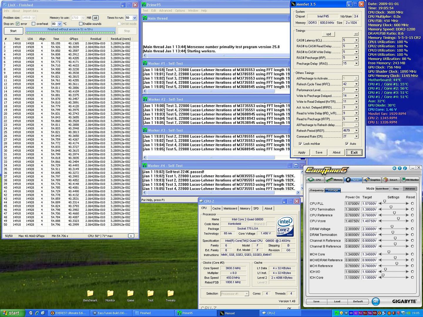Image resolution: width=423 pixels, height=317 pixels.
Task: Switch to CPU-Z SPD tab
Action: click(256, 208)
